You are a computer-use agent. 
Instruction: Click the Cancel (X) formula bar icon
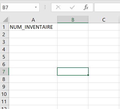[58, 7]
